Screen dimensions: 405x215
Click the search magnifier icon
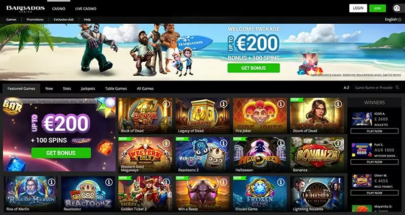[397, 88]
